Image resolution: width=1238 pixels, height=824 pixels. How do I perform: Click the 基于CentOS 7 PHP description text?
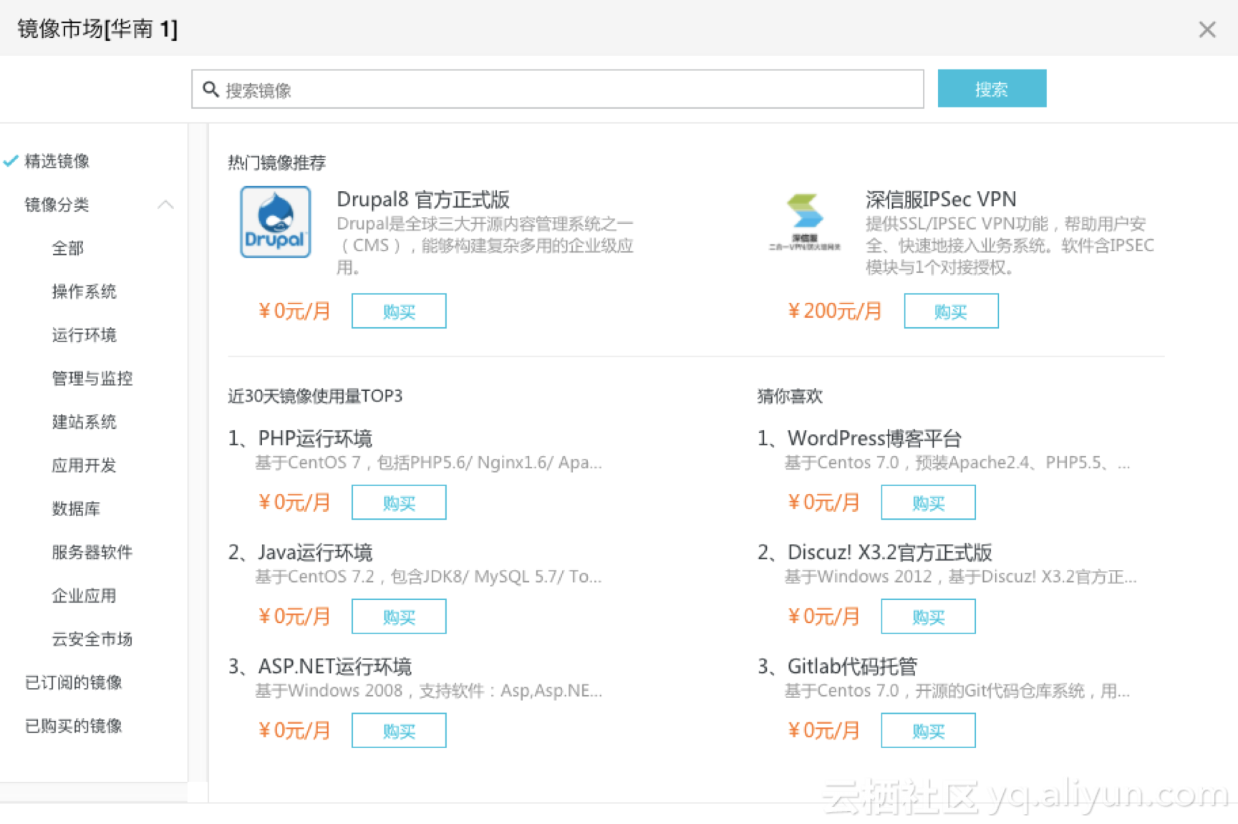click(x=428, y=462)
